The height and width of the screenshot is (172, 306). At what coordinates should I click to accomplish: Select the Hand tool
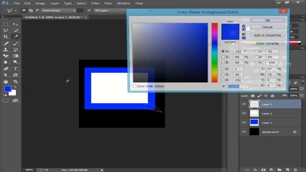6,82
